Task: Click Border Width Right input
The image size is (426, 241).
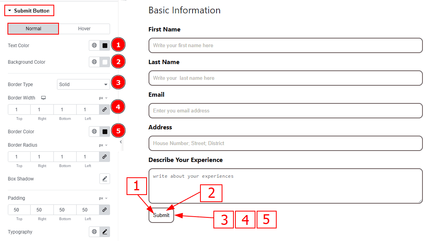Action: point(42,110)
